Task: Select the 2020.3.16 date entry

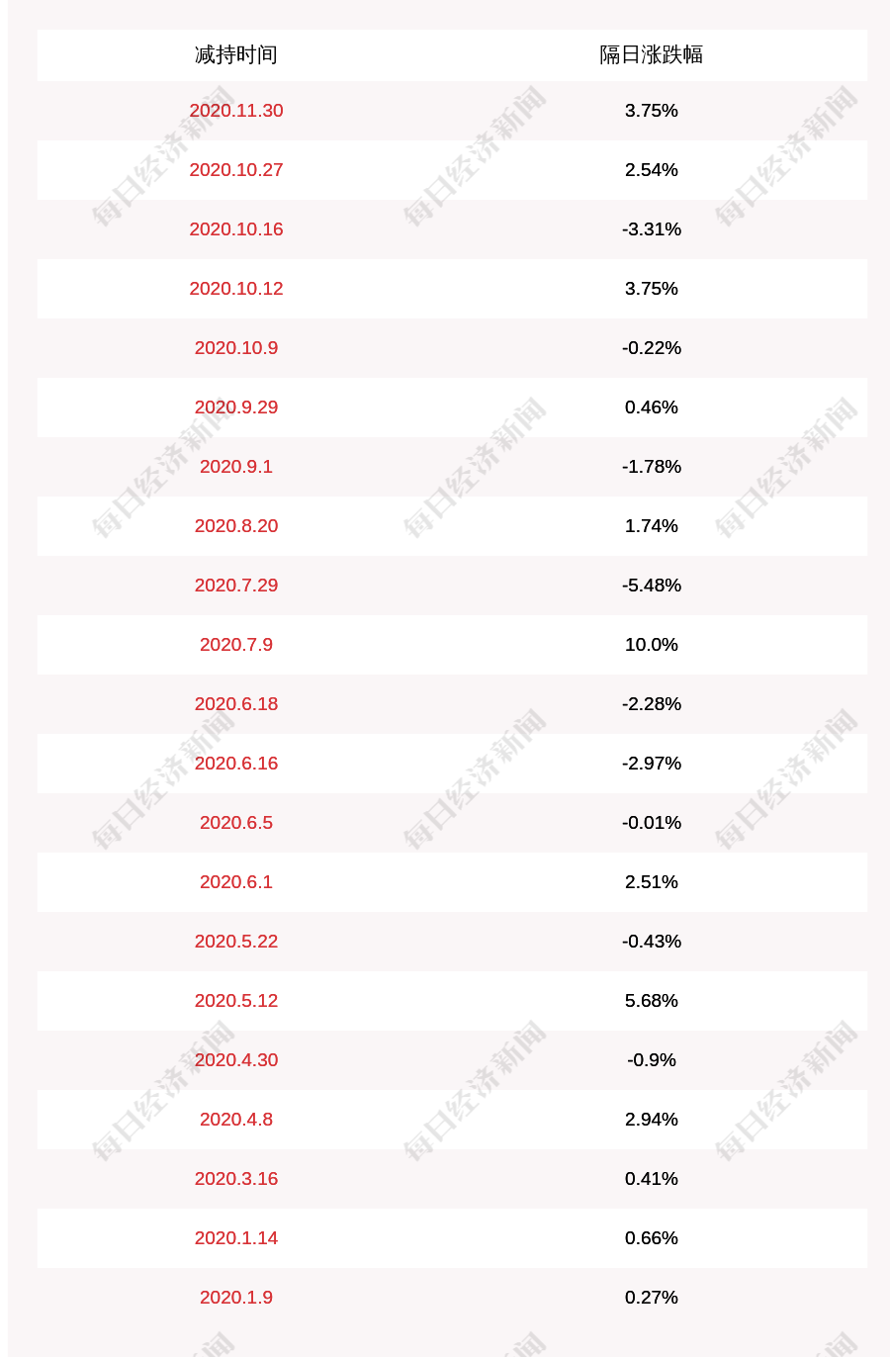Action: 236,1178
